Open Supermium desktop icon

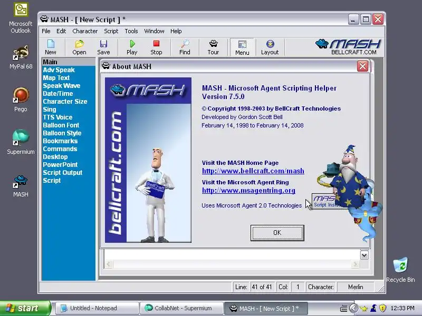pos(21,142)
